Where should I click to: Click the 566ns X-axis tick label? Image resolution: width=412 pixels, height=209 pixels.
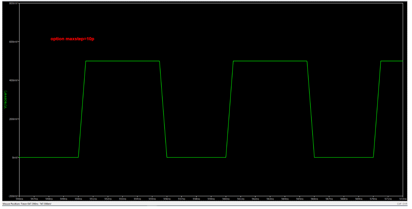pos(314,199)
